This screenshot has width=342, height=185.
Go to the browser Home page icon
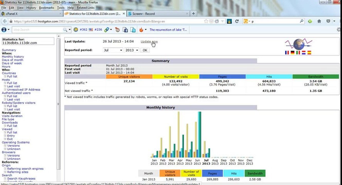(319, 21)
